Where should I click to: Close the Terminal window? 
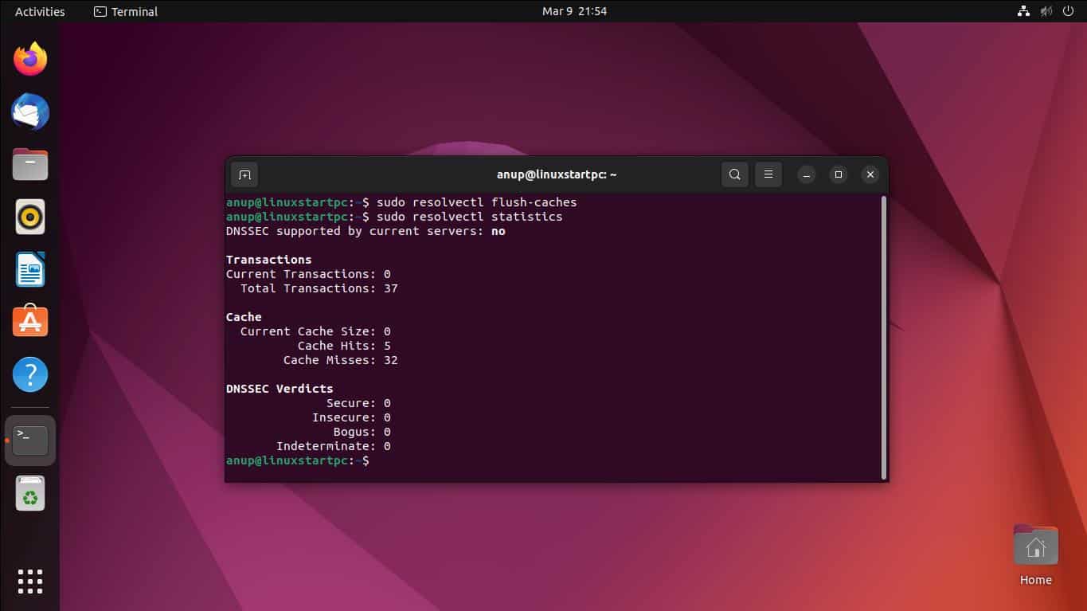tap(870, 174)
